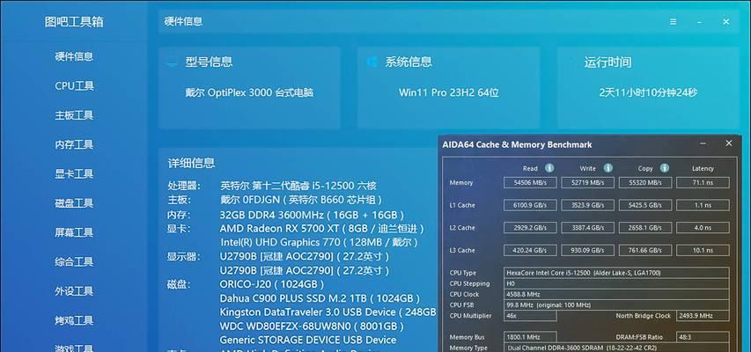The width and height of the screenshot is (751, 352).
Task: Click the L2 Cache Copy value 2658.1 GB/s
Action: (645, 228)
